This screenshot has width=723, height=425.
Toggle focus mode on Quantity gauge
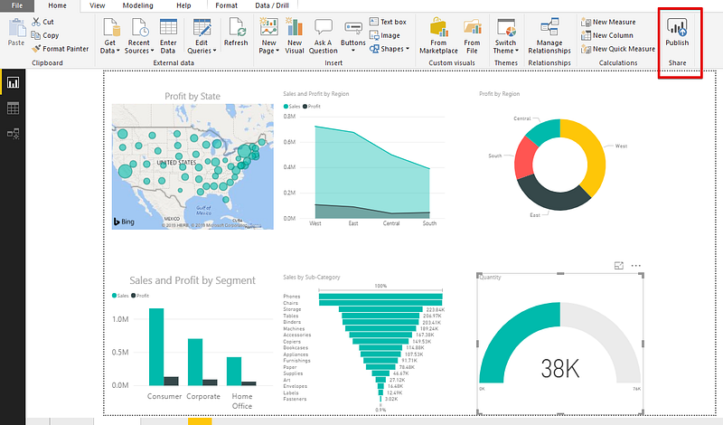click(x=619, y=266)
